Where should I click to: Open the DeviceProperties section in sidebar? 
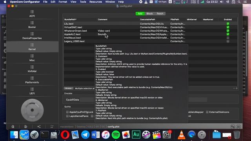(x=32, y=36)
